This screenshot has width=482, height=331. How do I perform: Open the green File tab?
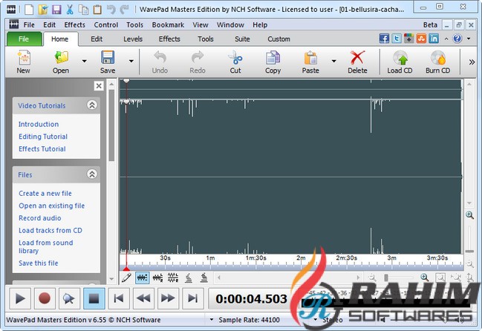point(24,39)
